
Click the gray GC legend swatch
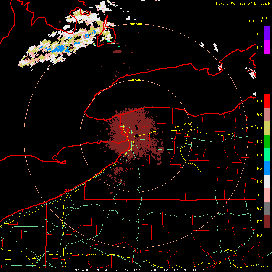tap(267, 208)
